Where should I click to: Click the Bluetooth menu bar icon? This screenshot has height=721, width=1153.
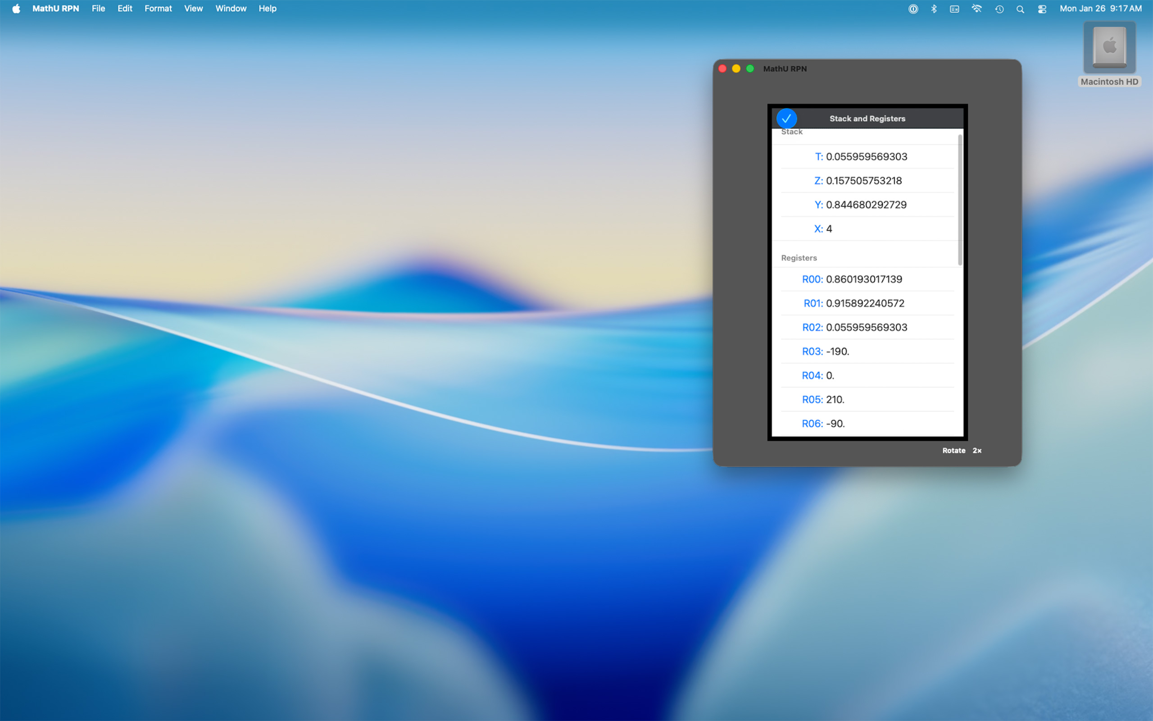click(x=934, y=9)
